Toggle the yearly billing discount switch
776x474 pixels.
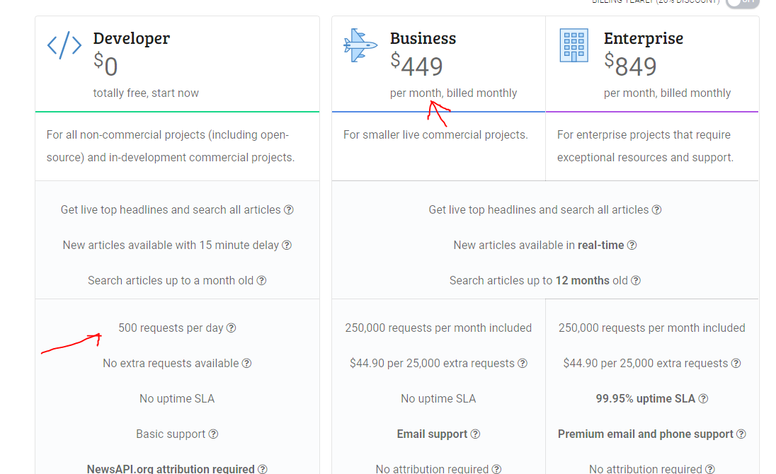[x=742, y=2]
